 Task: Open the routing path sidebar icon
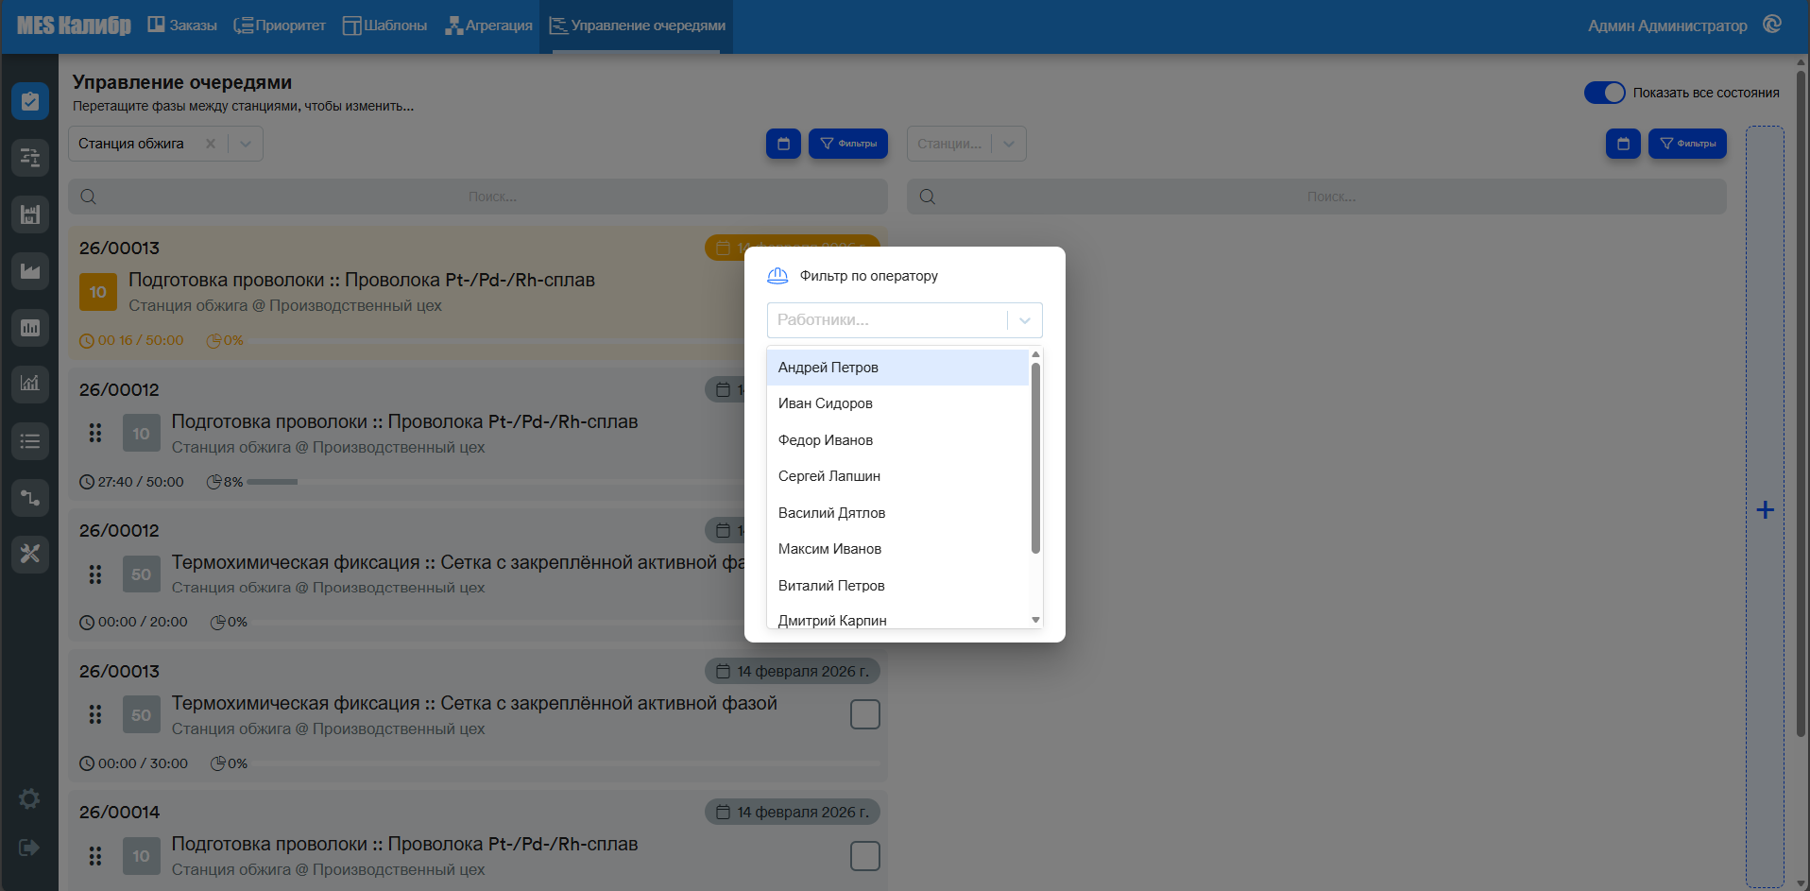30,497
